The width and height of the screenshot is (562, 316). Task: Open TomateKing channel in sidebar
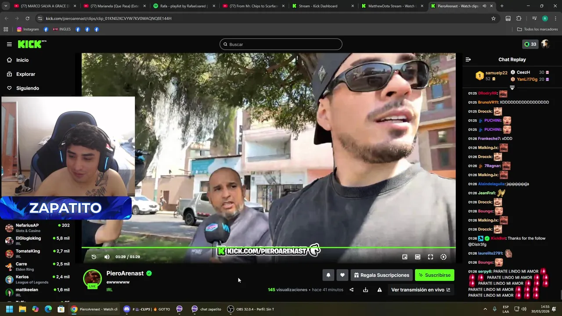(37, 253)
